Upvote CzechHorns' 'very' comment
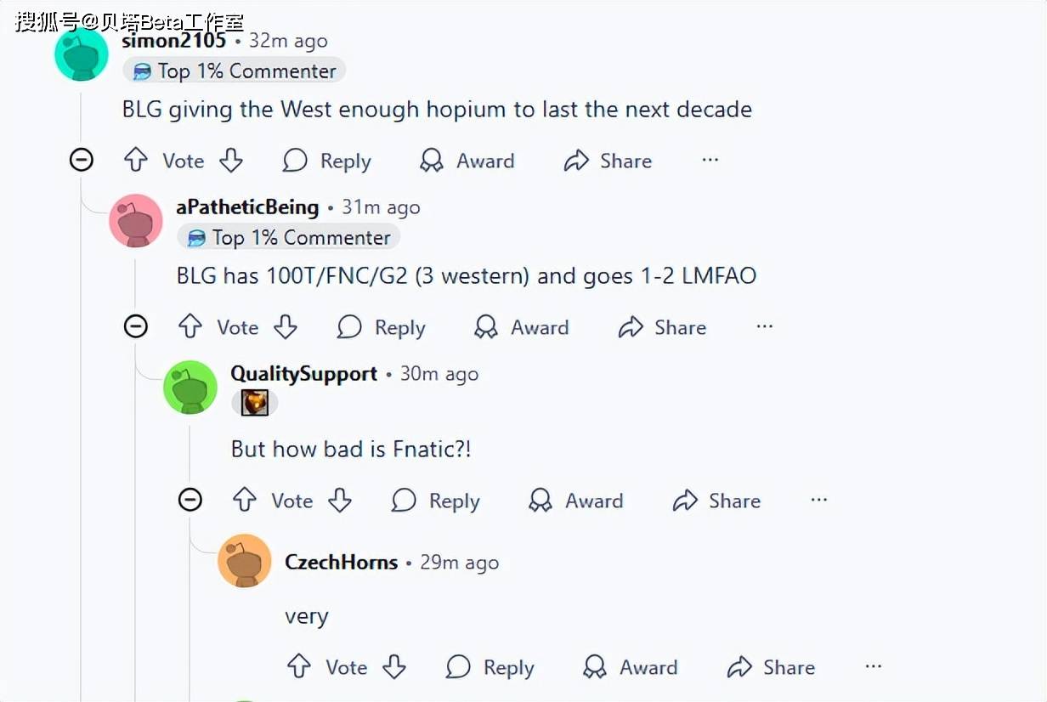 click(x=299, y=666)
